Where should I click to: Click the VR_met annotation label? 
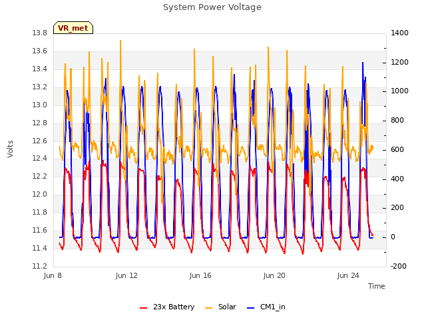click(x=73, y=28)
